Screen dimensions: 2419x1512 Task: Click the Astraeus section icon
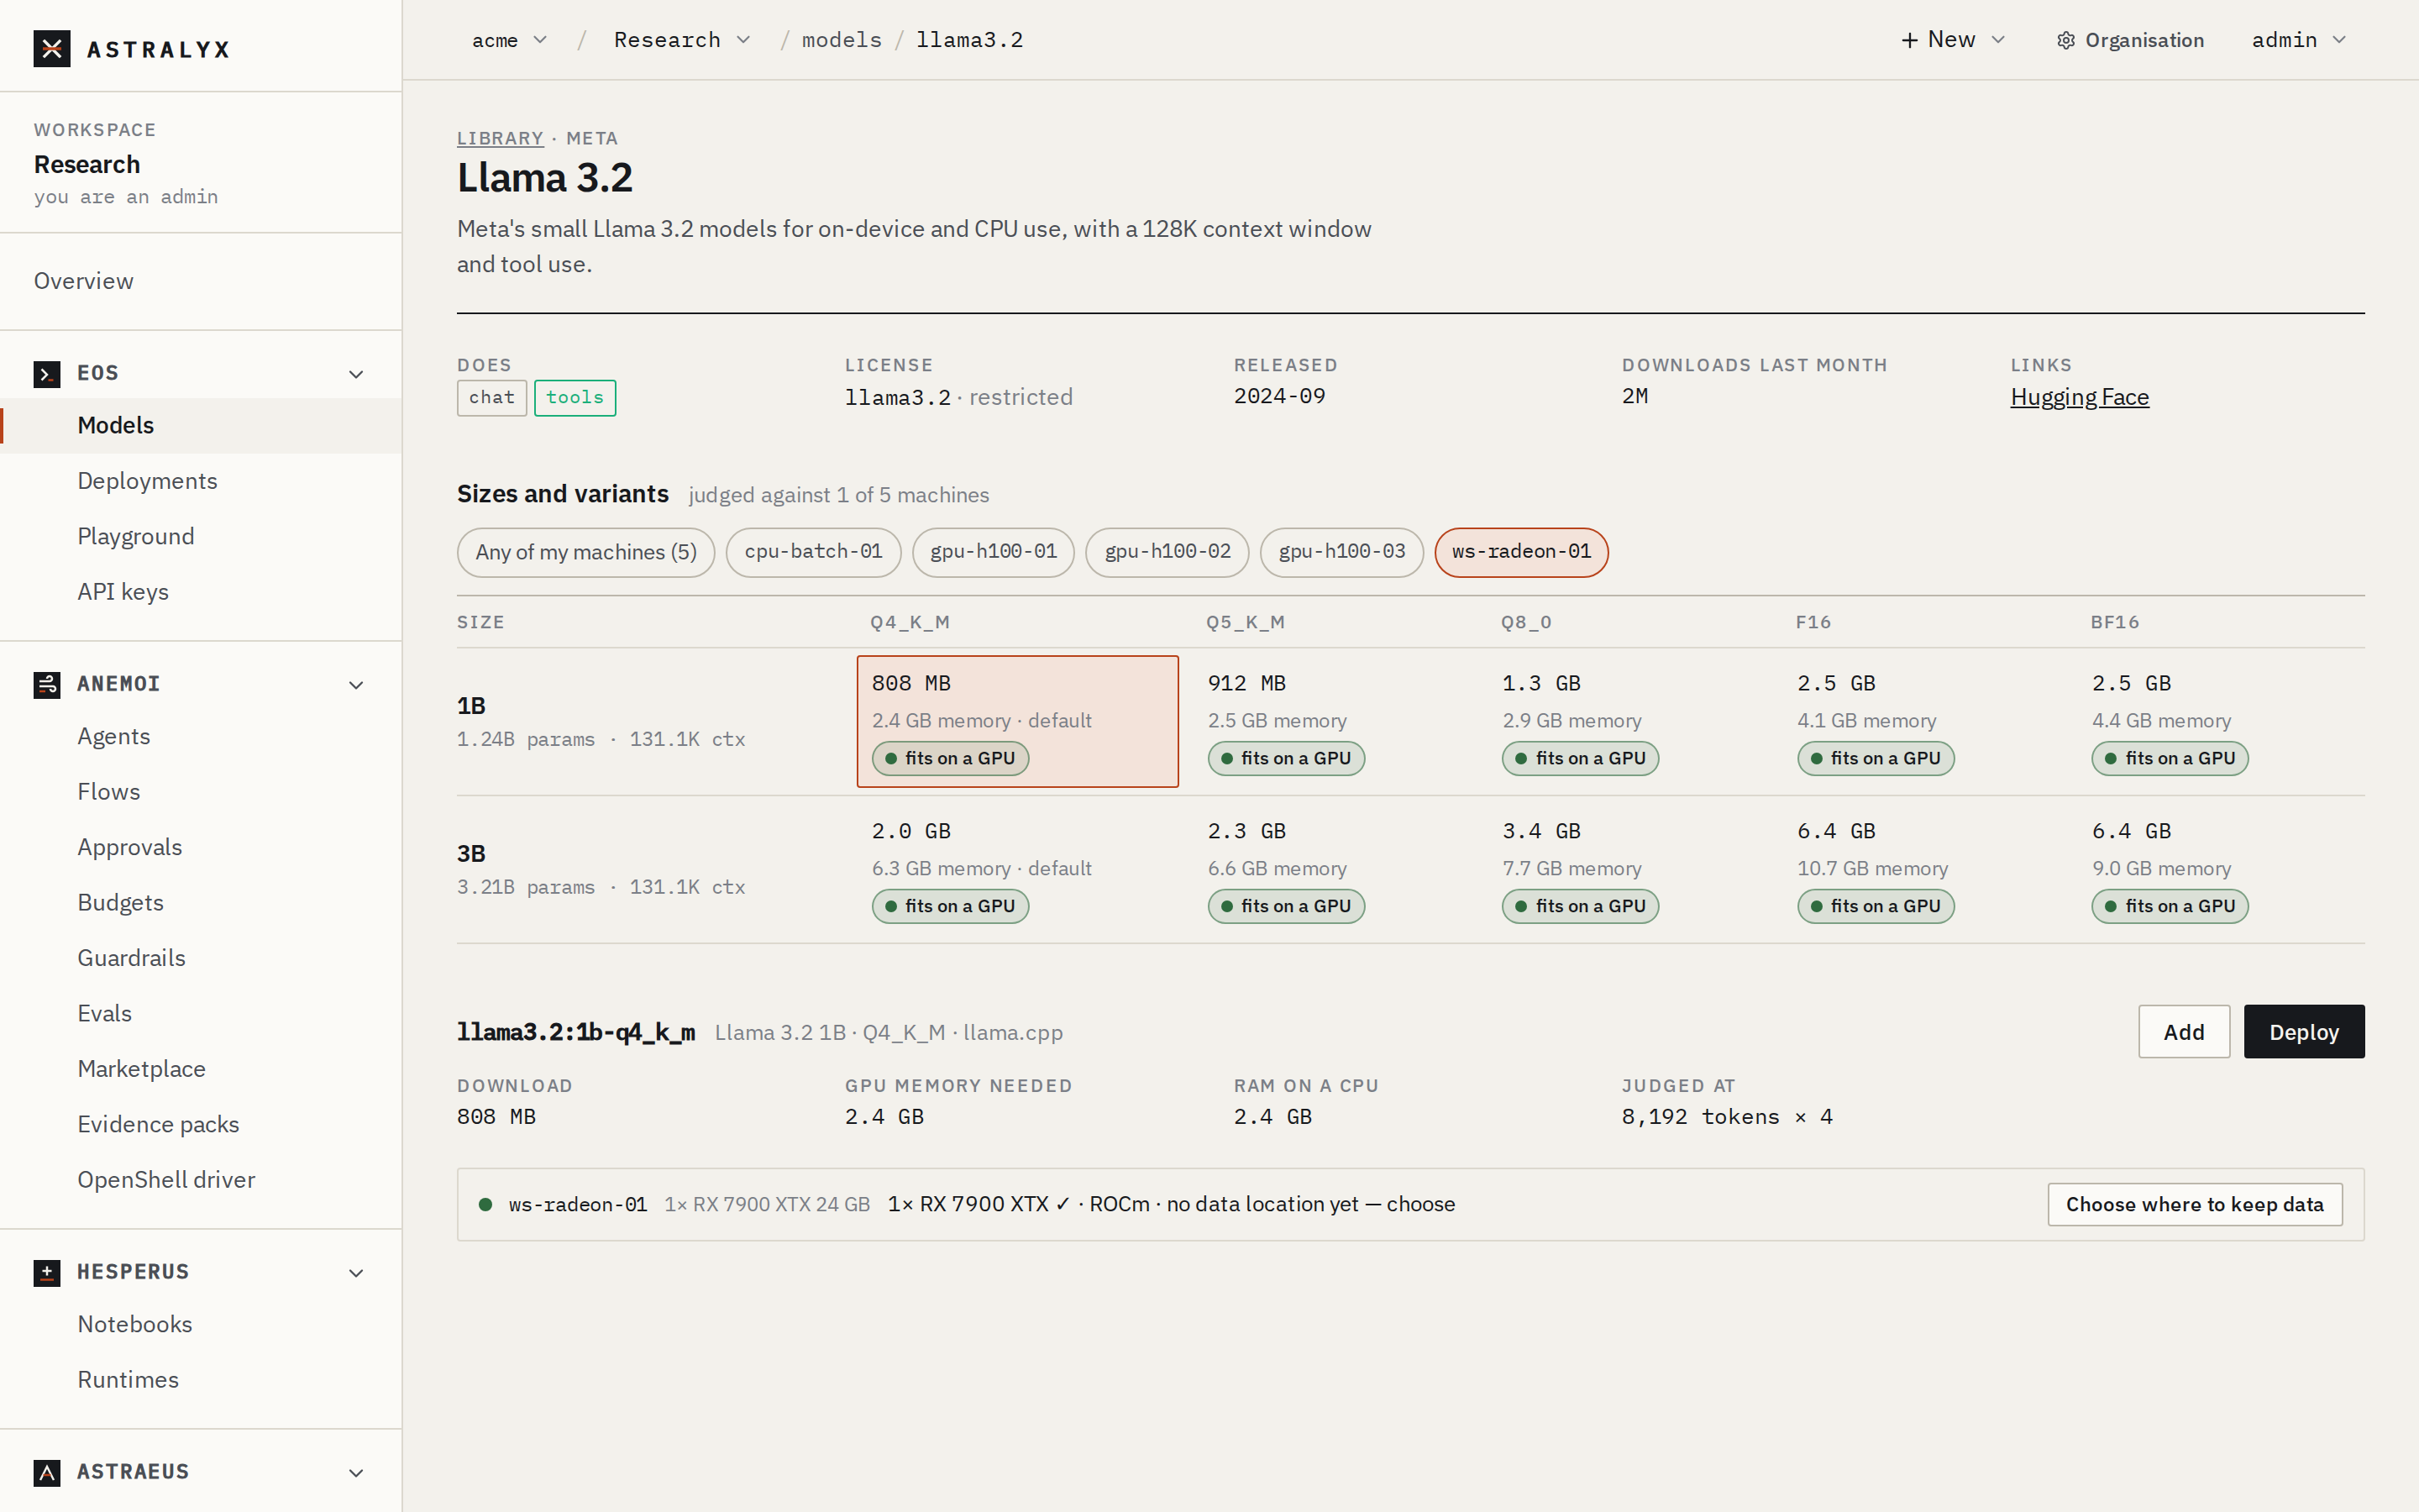pyautogui.click(x=47, y=1472)
